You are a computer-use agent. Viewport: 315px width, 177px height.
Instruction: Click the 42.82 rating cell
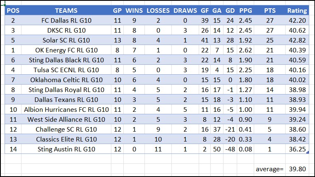(x=297, y=40)
